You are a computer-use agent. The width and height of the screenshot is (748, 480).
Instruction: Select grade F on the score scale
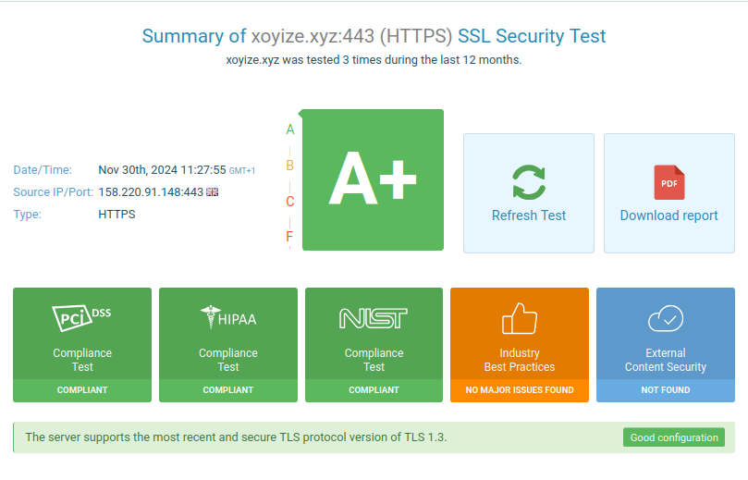coord(290,237)
